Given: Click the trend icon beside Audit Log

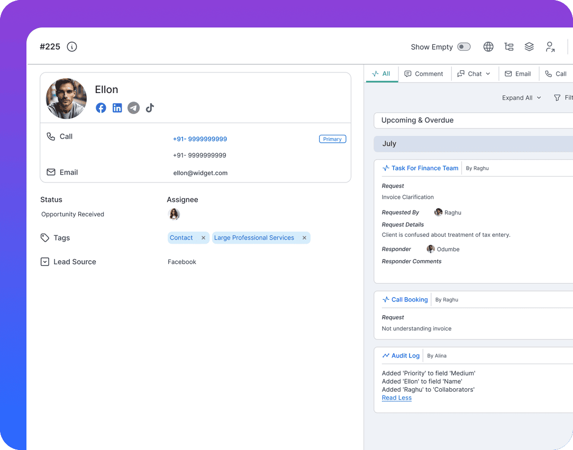Looking at the screenshot, I should [386, 356].
